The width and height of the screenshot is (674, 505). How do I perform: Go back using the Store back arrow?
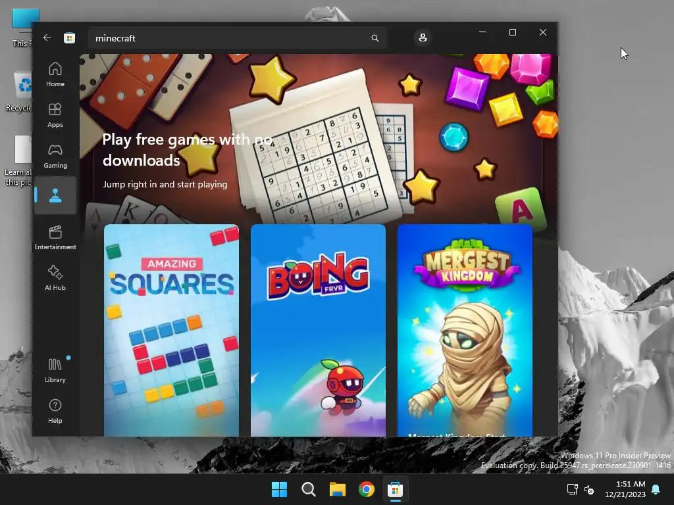[x=47, y=37]
